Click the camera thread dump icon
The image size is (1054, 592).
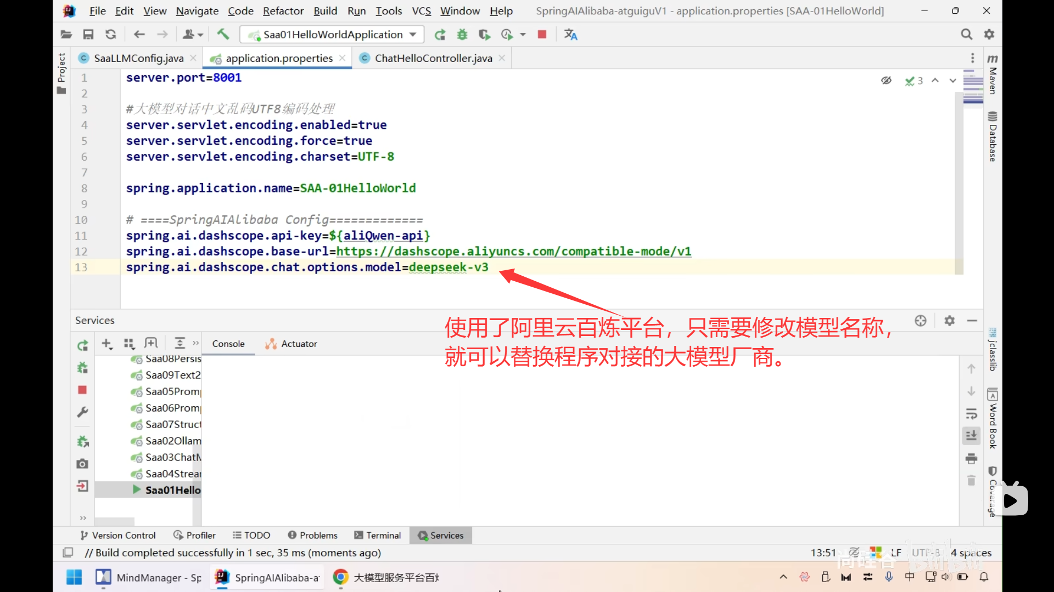coord(82,464)
